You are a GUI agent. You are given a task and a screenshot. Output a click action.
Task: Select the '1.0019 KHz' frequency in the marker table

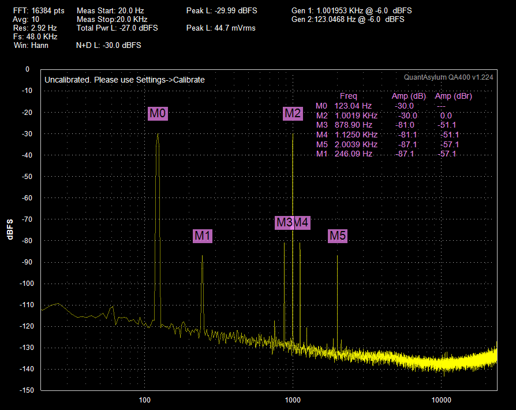coord(356,115)
